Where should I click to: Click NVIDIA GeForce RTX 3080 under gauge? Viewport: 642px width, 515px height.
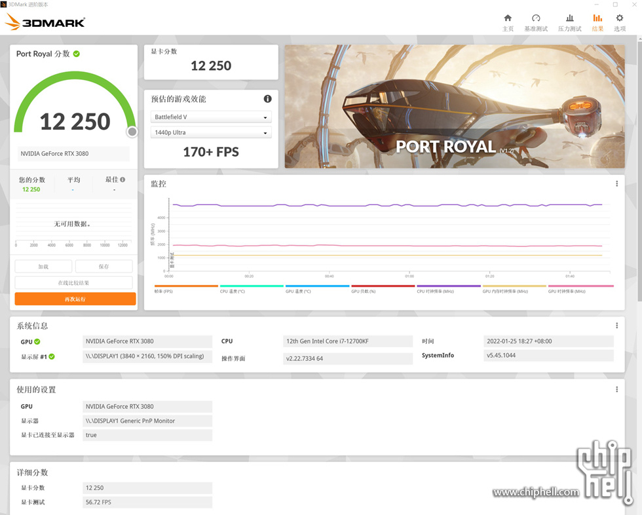click(x=73, y=153)
